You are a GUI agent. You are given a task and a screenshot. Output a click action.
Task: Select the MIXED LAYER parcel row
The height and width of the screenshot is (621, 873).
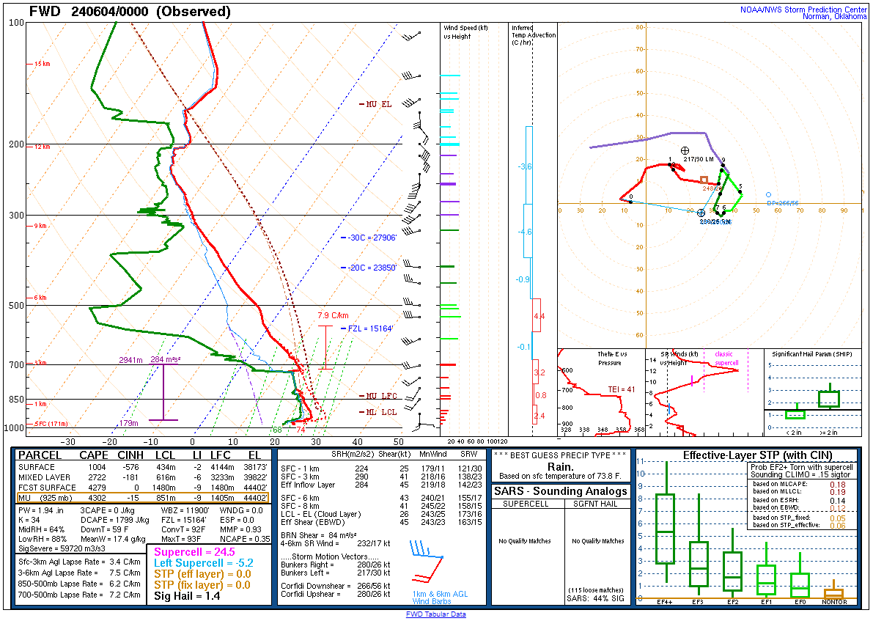[143, 477]
